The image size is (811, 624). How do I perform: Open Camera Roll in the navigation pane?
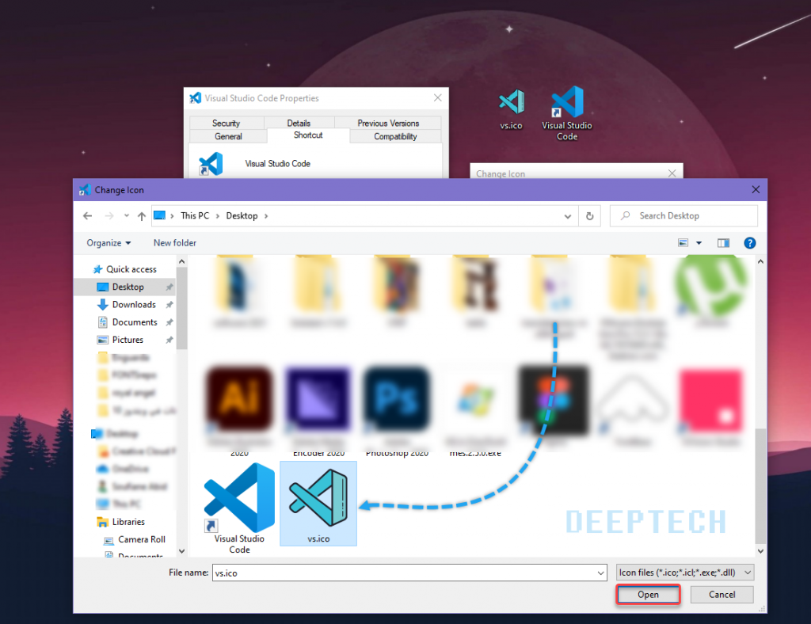click(x=135, y=539)
